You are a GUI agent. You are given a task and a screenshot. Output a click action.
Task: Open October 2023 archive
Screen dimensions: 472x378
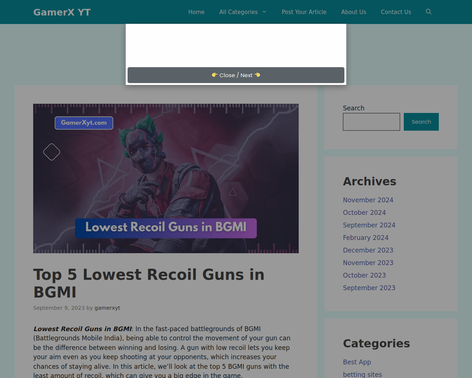pos(364,275)
